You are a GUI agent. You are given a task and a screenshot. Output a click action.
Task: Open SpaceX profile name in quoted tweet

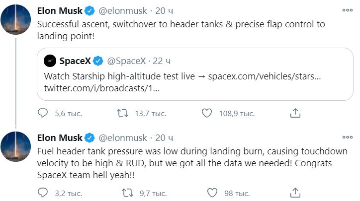75,61
